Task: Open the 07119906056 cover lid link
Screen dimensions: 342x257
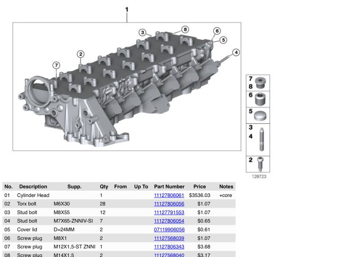Action: click(169, 230)
